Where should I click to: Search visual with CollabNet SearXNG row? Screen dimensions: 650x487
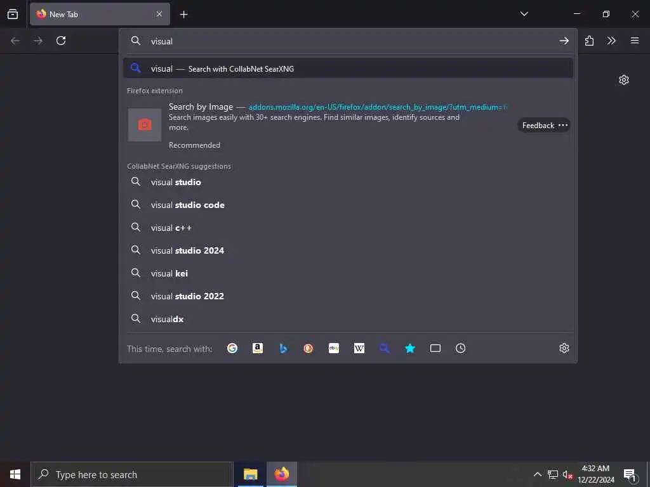pos(348,68)
